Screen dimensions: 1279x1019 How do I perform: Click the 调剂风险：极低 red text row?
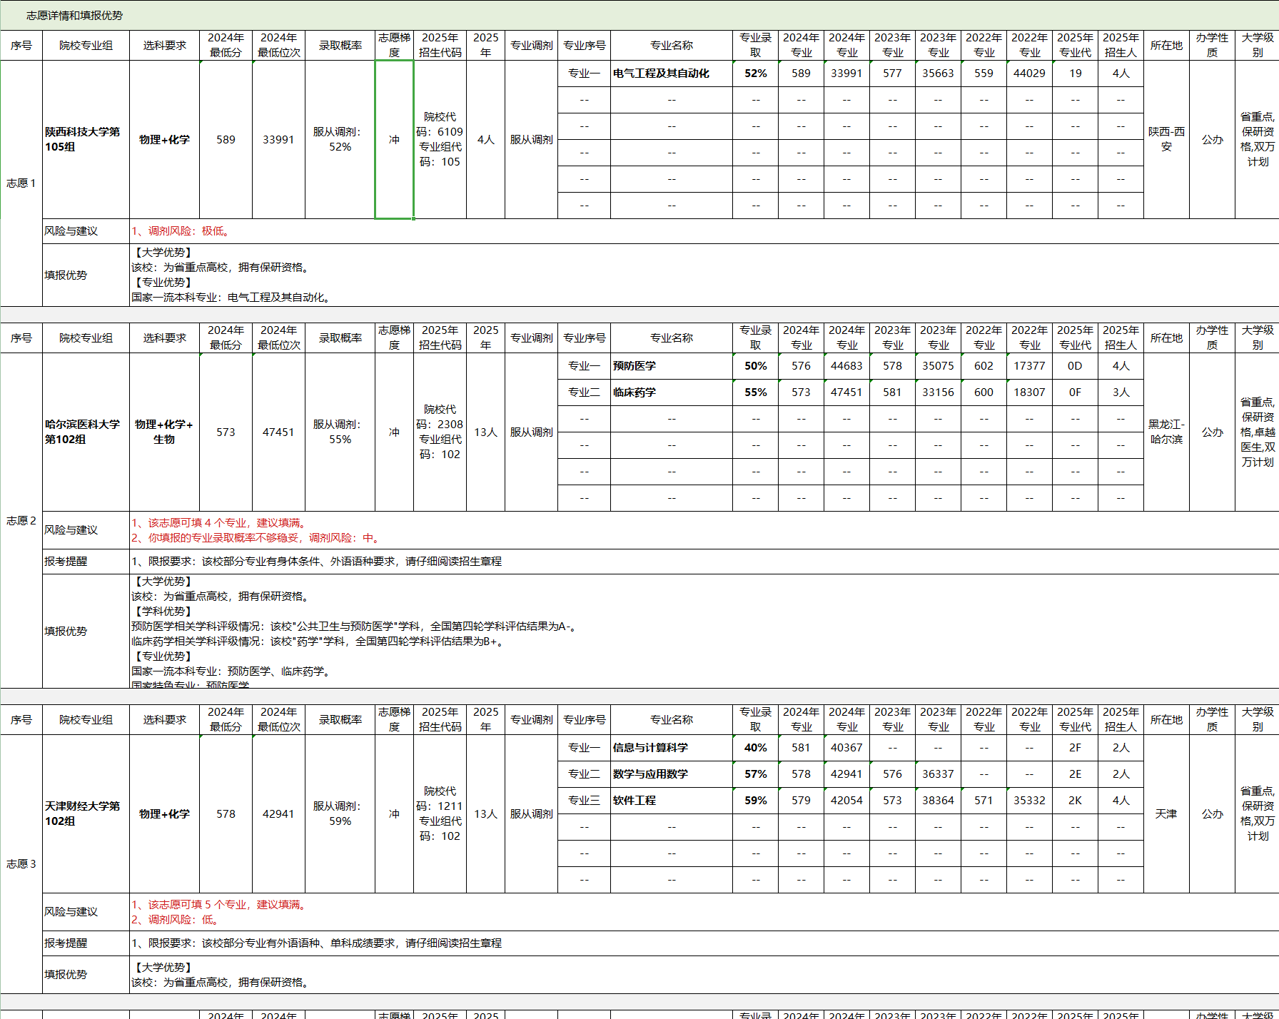(181, 231)
